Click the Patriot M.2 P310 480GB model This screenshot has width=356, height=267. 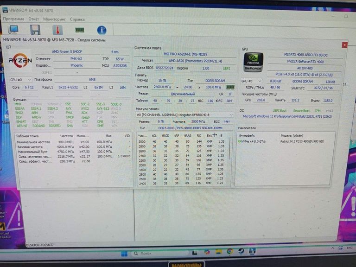click(302, 141)
